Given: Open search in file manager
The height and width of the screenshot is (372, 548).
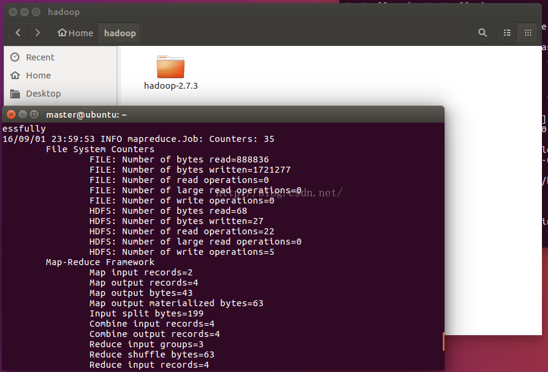Looking at the screenshot, I should [483, 33].
